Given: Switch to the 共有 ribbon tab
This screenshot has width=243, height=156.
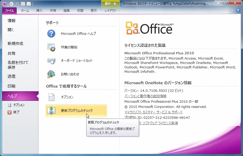Looking at the screenshot, I should (x=53, y=11).
